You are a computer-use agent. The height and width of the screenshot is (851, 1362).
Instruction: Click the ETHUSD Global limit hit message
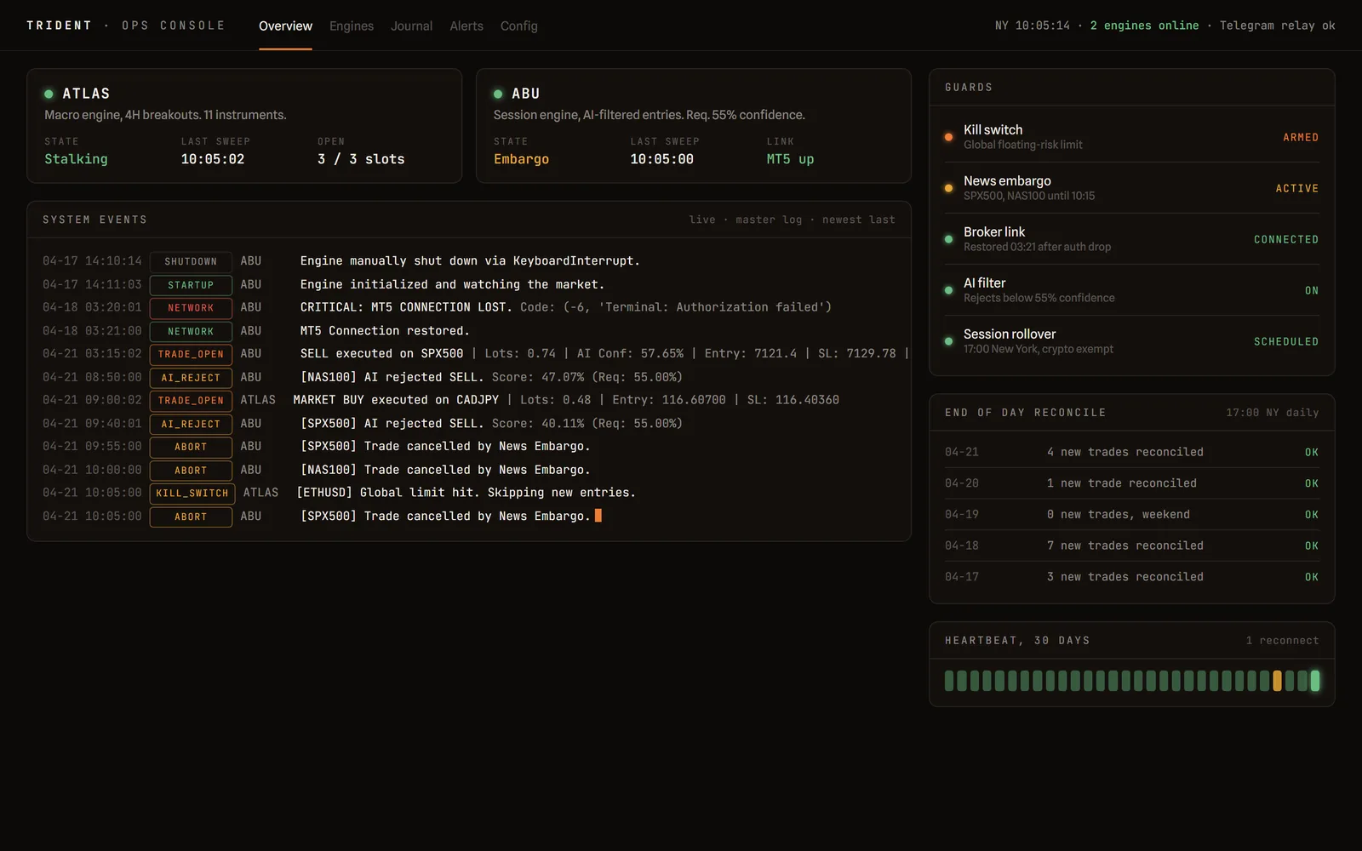(x=466, y=493)
